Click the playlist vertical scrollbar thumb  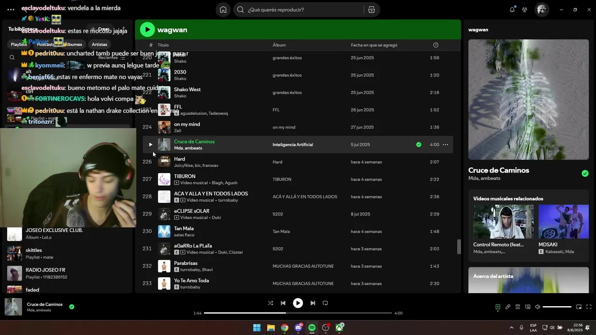[x=459, y=247]
